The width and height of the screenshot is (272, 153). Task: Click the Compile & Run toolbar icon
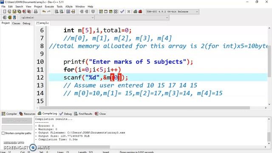click(x=110, y=11)
